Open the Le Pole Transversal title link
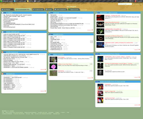Image resolution: width=143 pixels, height=119 pixels. coord(12,52)
